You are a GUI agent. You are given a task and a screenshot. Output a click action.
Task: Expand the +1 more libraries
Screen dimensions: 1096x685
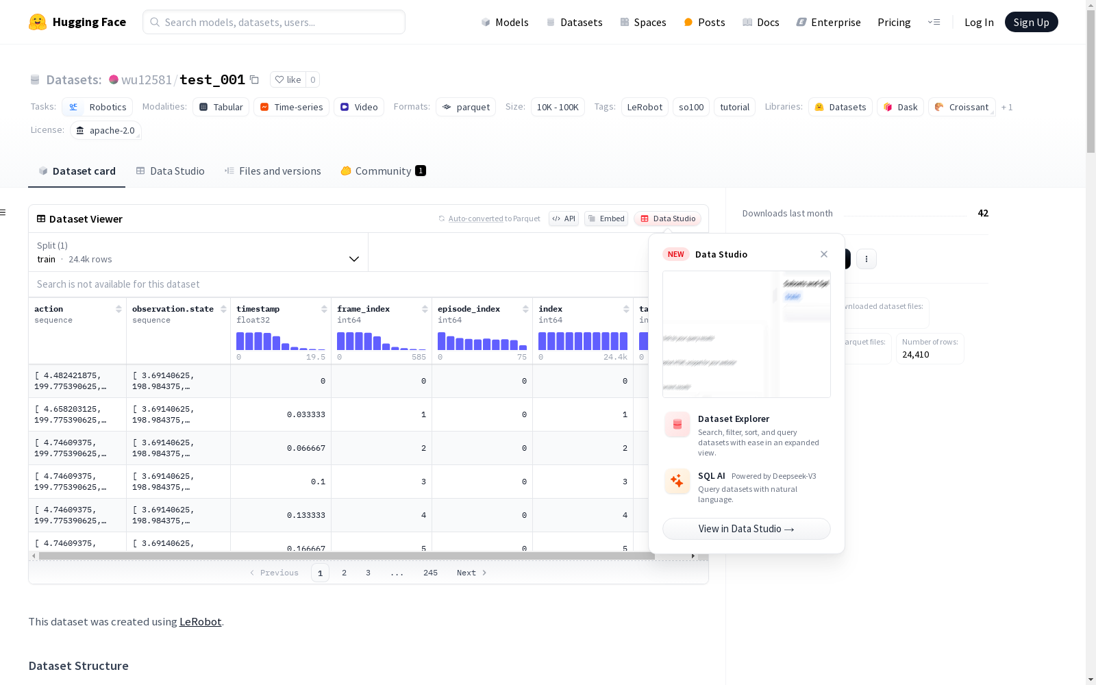[x=1007, y=107]
